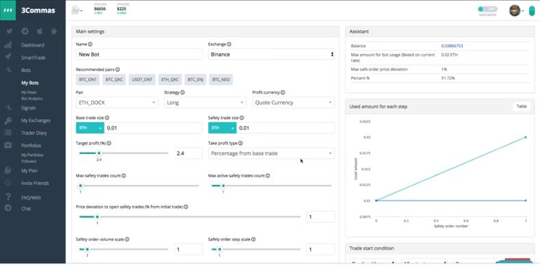Open Bot Analytics in sidebar
This screenshot has height=267, width=540.
(x=32, y=99)
